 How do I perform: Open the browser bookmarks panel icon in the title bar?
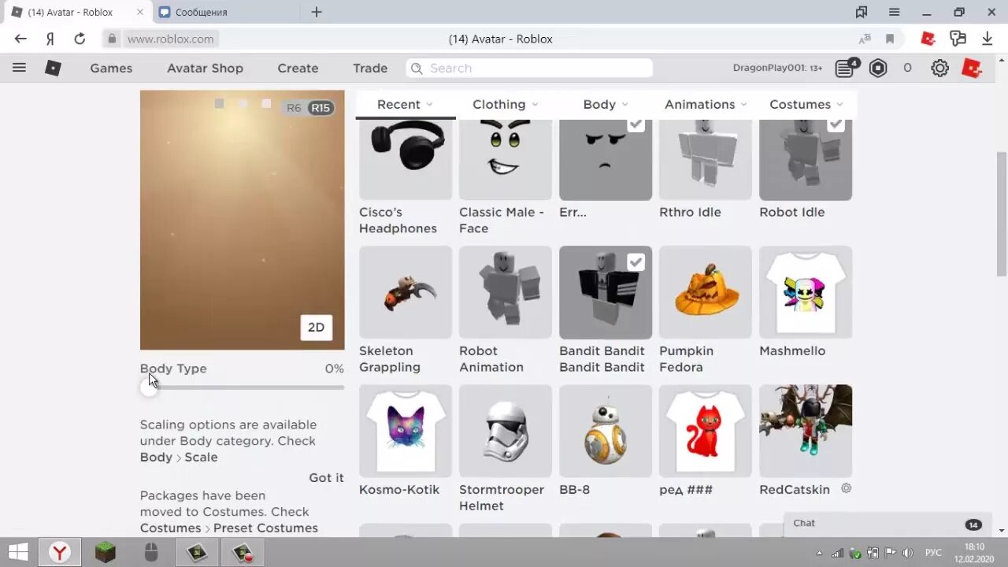click(x=862, y=12)
